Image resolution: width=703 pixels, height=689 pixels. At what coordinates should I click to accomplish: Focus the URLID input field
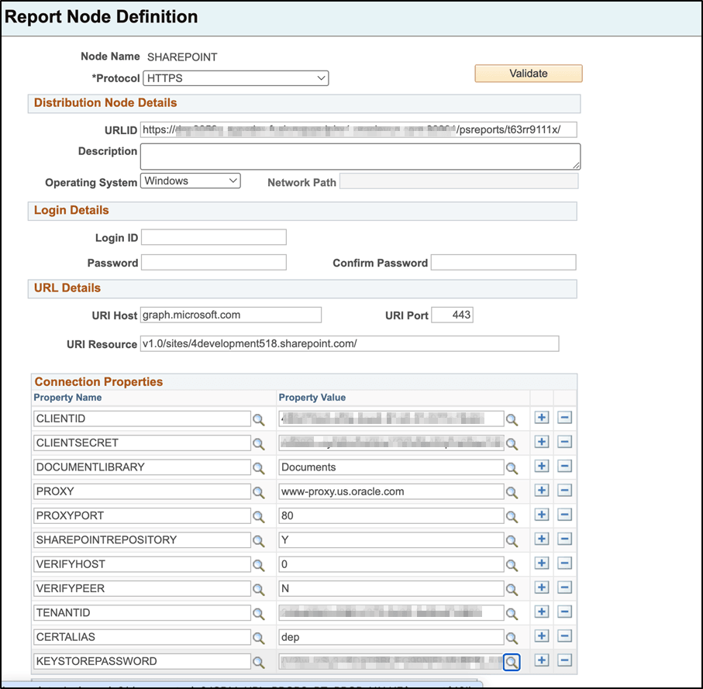tap(359, 129)
